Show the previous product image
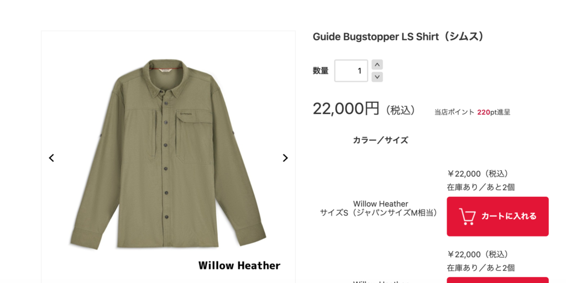 click(51, 158)
